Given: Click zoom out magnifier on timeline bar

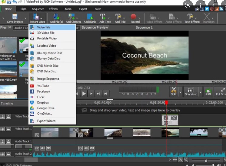Looking at the screenshot, I should click(186, 160).
